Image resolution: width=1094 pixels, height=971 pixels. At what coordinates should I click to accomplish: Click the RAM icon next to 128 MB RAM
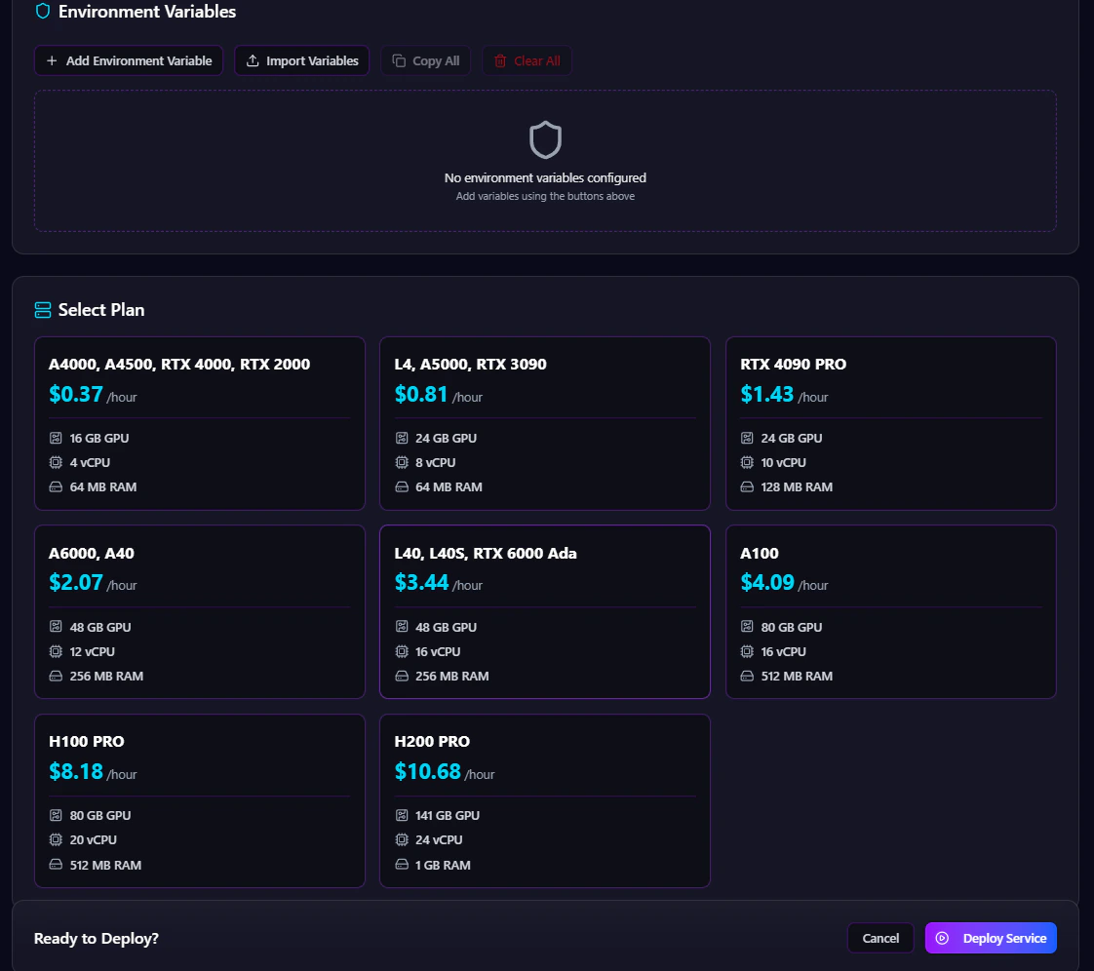(x=747, y=486)
